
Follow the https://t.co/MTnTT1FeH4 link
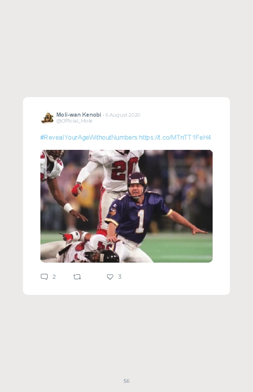175,137
